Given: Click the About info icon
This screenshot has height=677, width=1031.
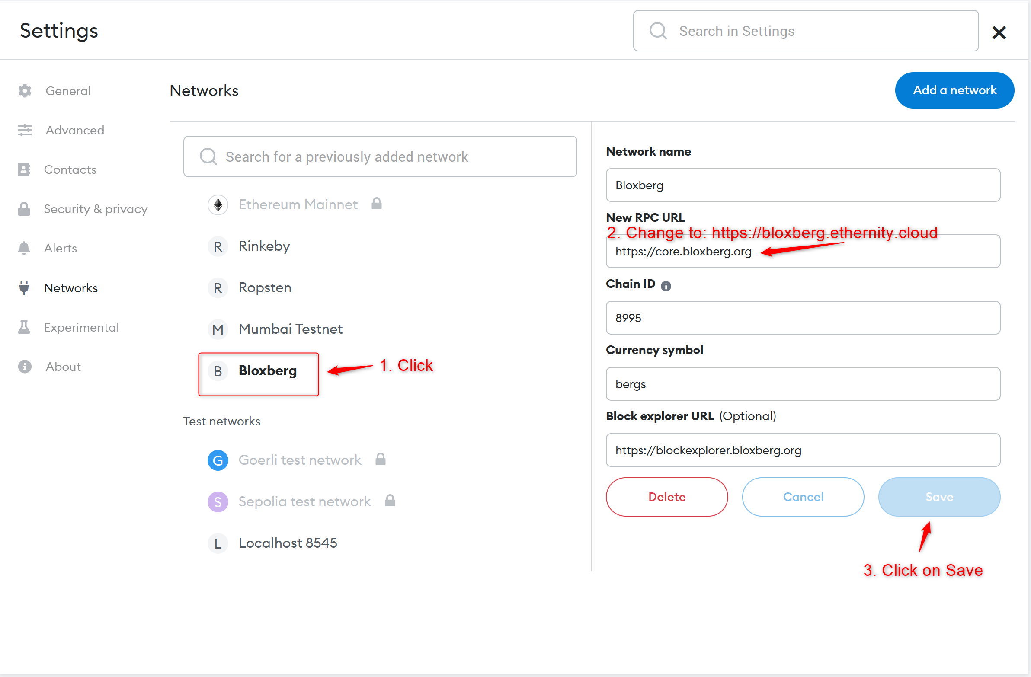Looking at the screenshot, I should pos(25,367).
